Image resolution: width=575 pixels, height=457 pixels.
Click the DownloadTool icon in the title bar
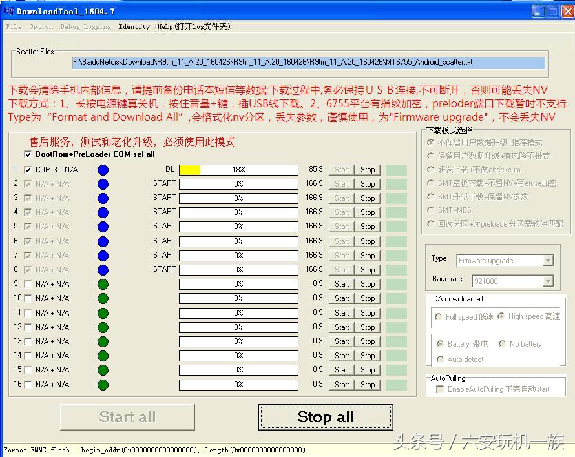(8, 10)
